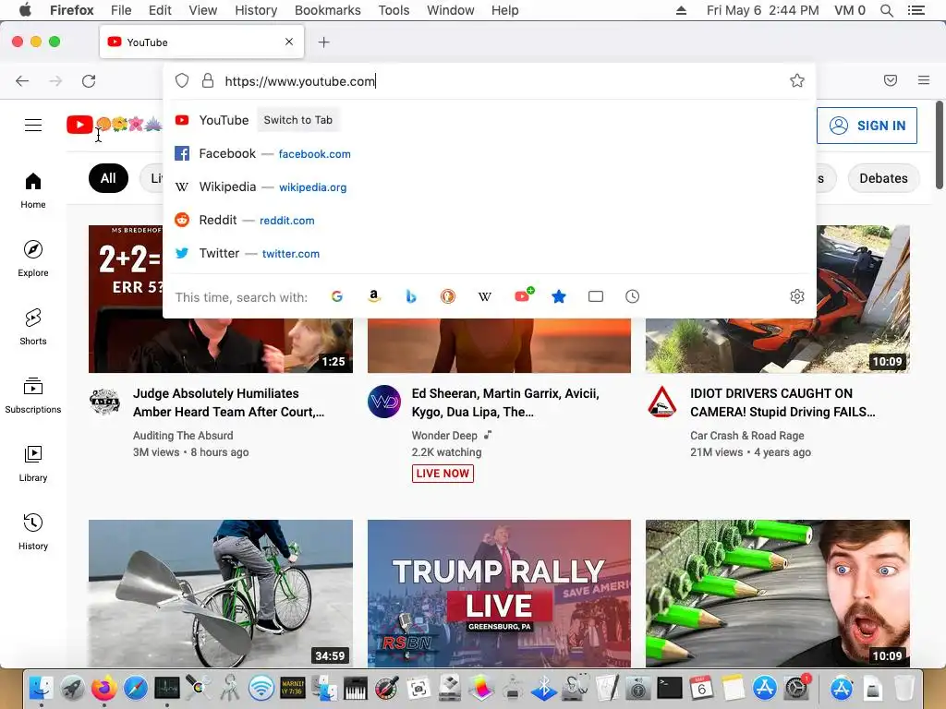Viewport: 946px width, 709px height.
Task: Click the LIVE NOW badge
Action: coord(443,474)
